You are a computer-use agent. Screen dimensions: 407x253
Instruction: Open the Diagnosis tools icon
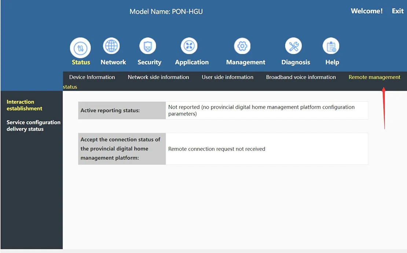pyautogui.click(x=293, y=46)
